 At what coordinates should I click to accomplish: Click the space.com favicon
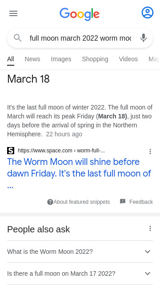tap(11, 151)
